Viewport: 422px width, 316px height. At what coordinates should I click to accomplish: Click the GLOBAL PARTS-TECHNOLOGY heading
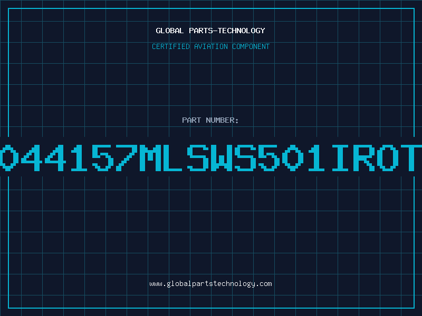210,31
